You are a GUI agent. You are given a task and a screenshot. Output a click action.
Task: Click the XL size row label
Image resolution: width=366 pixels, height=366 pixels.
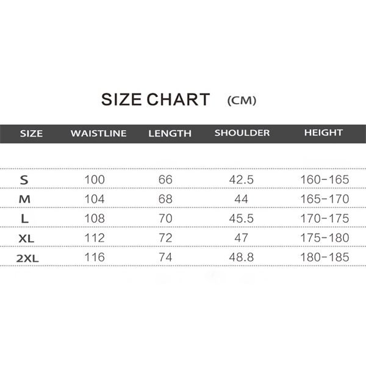click(x=26, y=238)
